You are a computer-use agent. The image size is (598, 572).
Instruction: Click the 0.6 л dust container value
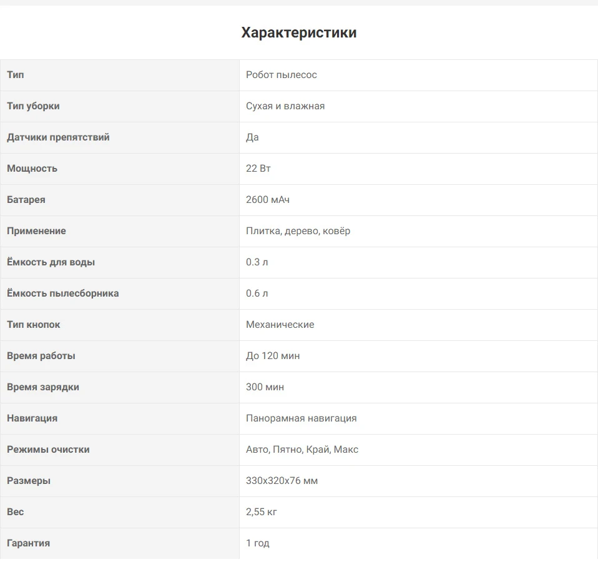click(257, 293)
